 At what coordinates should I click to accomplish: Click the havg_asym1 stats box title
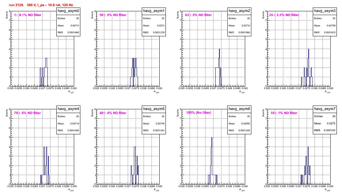coord(154,11)
